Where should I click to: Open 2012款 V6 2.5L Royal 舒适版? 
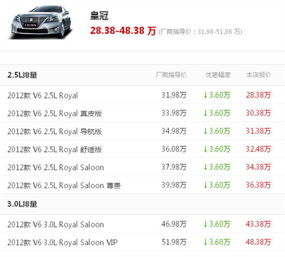pos(54,149)
